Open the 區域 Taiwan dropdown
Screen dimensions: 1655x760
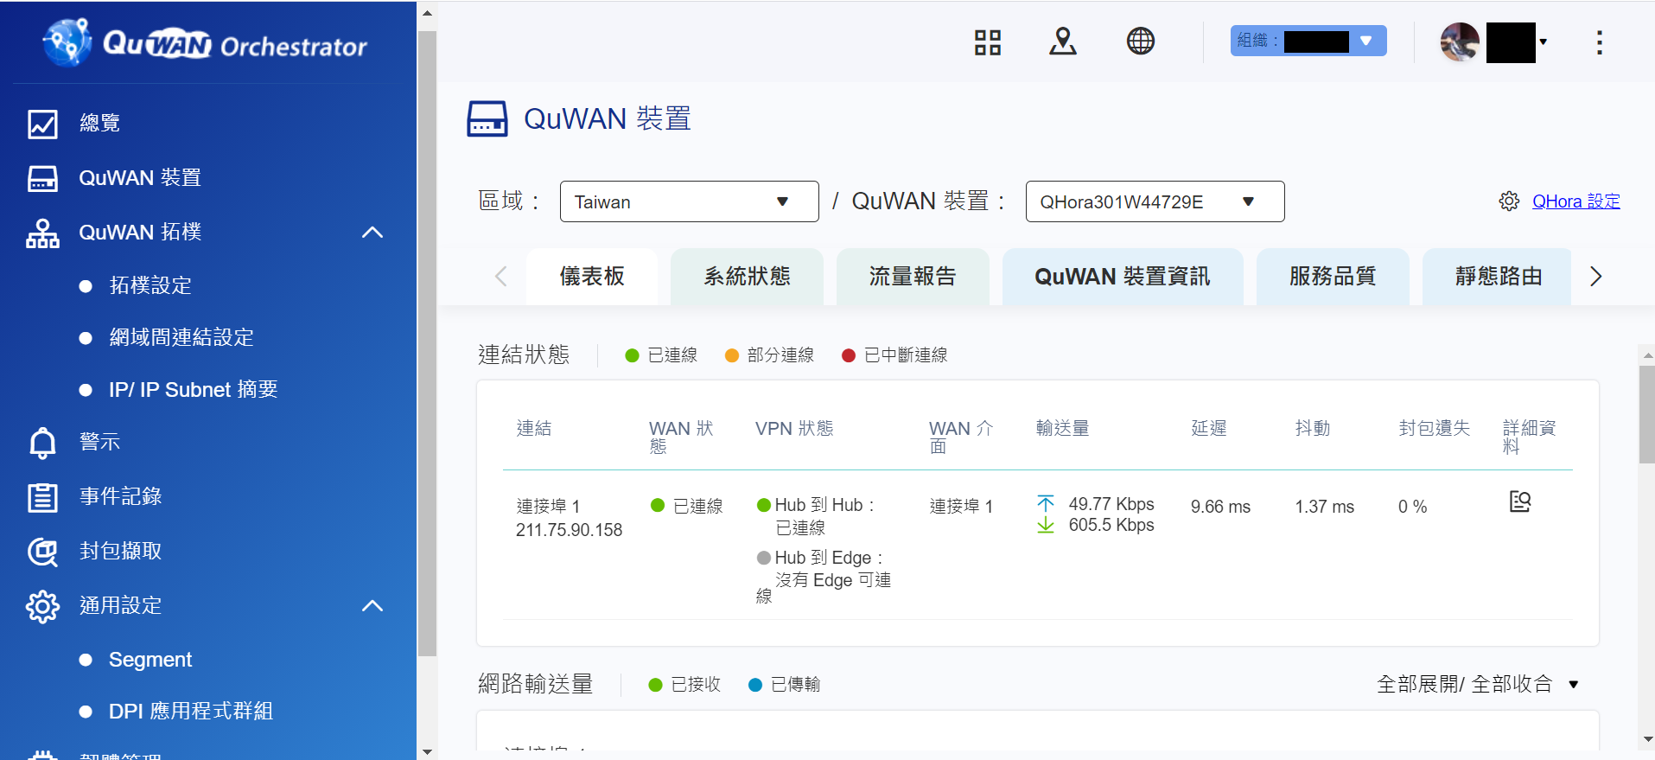point(689,201)
